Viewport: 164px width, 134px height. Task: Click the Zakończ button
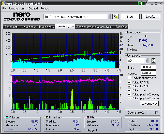151,17
